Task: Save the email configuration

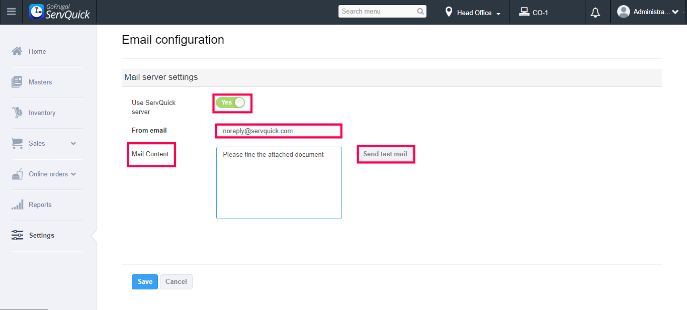Action: click(145, 282)
